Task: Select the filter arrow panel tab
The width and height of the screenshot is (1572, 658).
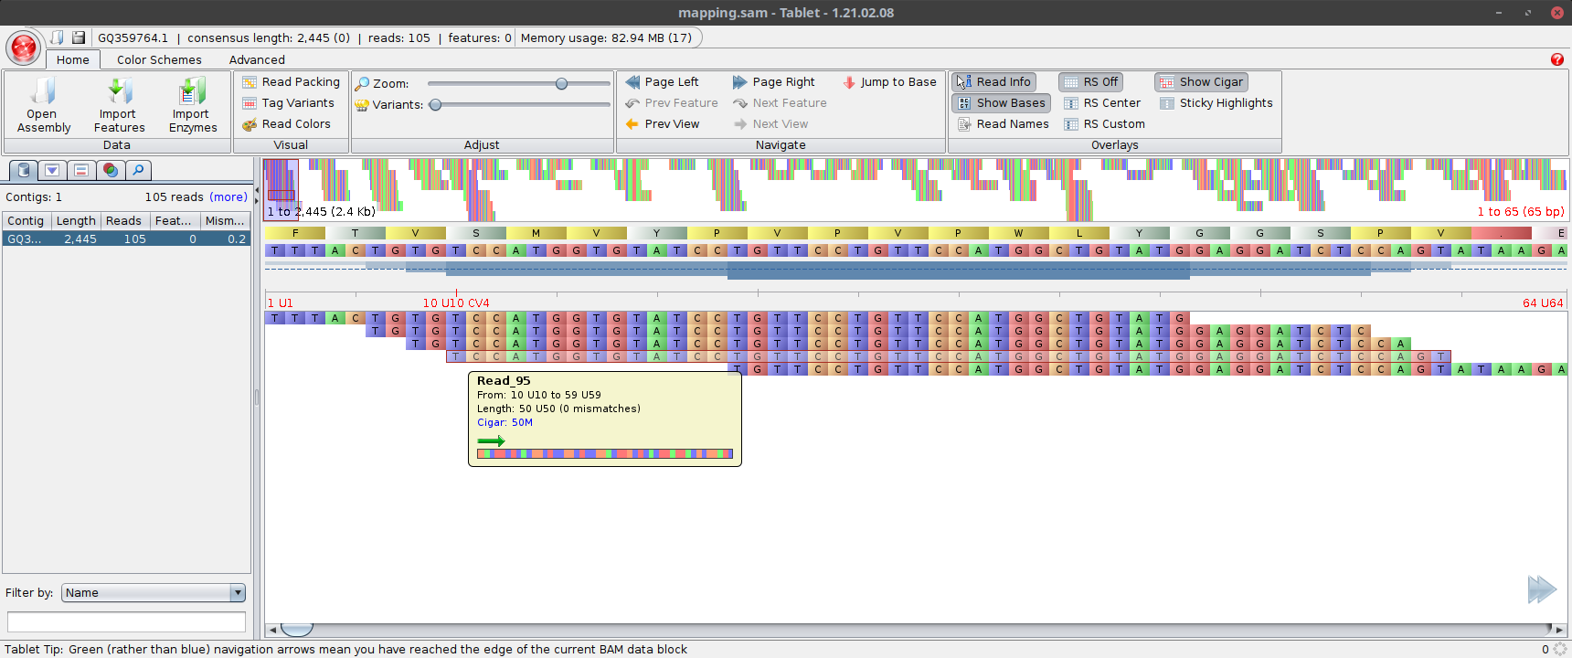Action: [x=52, y=170]
